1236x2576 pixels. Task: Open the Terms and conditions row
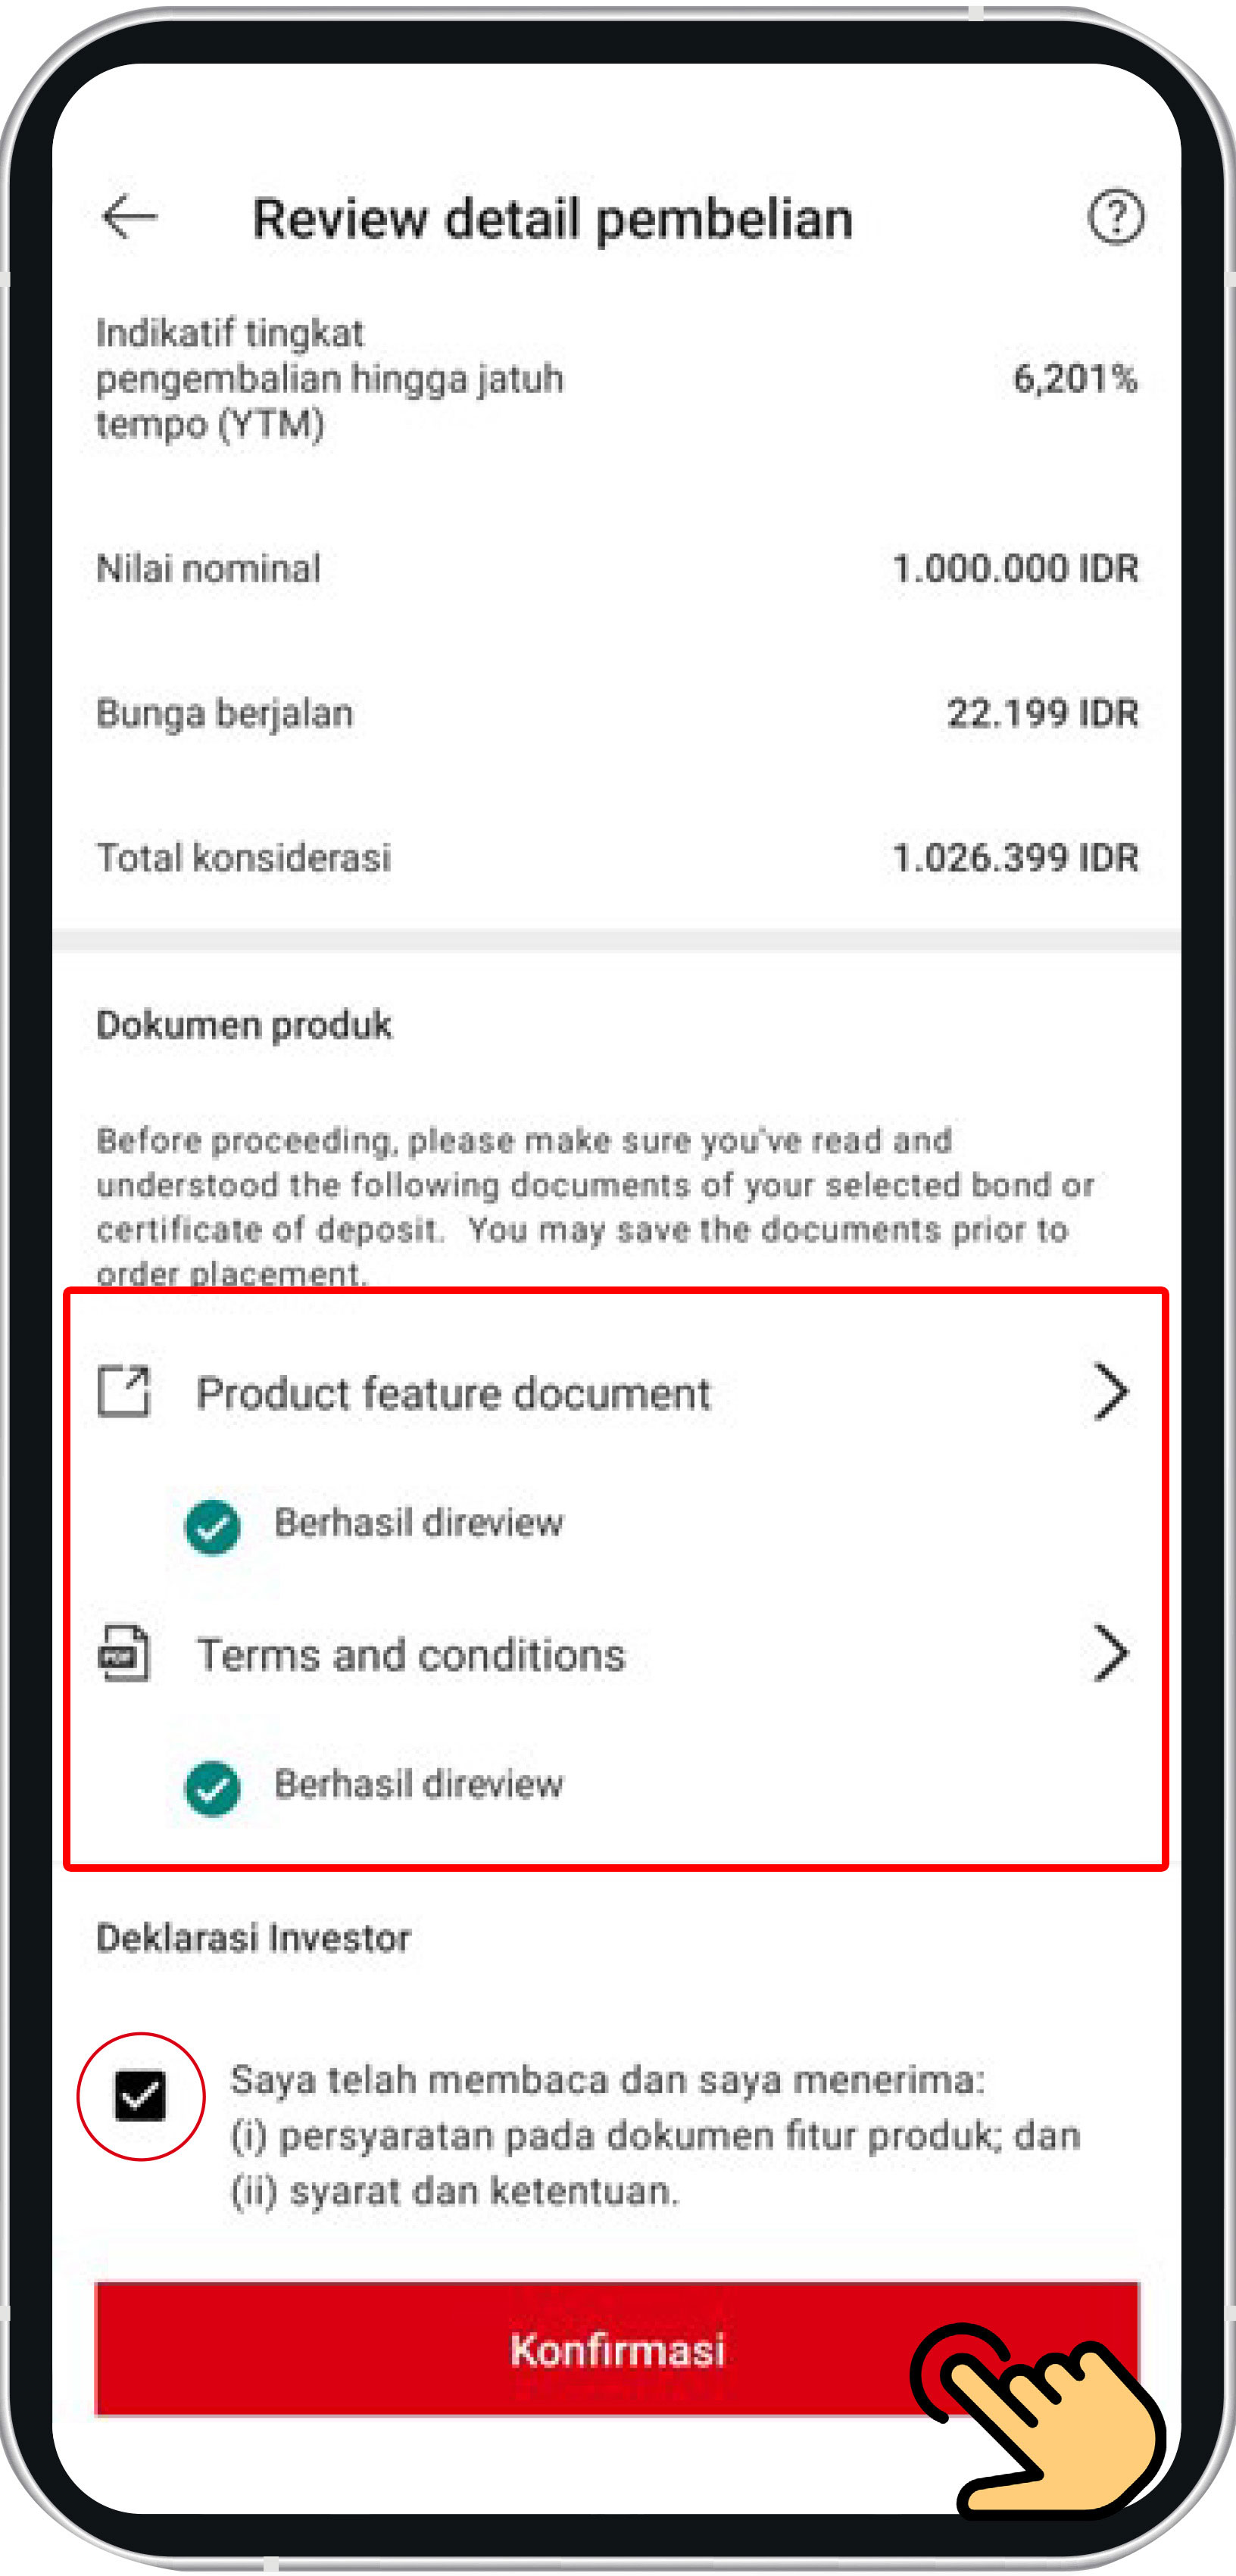(616, 1654)
